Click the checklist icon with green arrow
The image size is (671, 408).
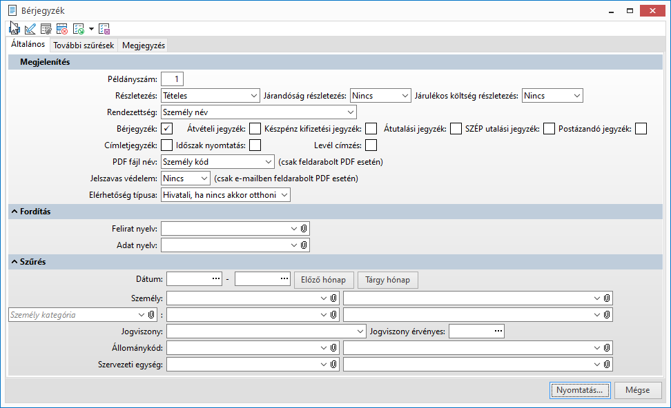[78, 29]
